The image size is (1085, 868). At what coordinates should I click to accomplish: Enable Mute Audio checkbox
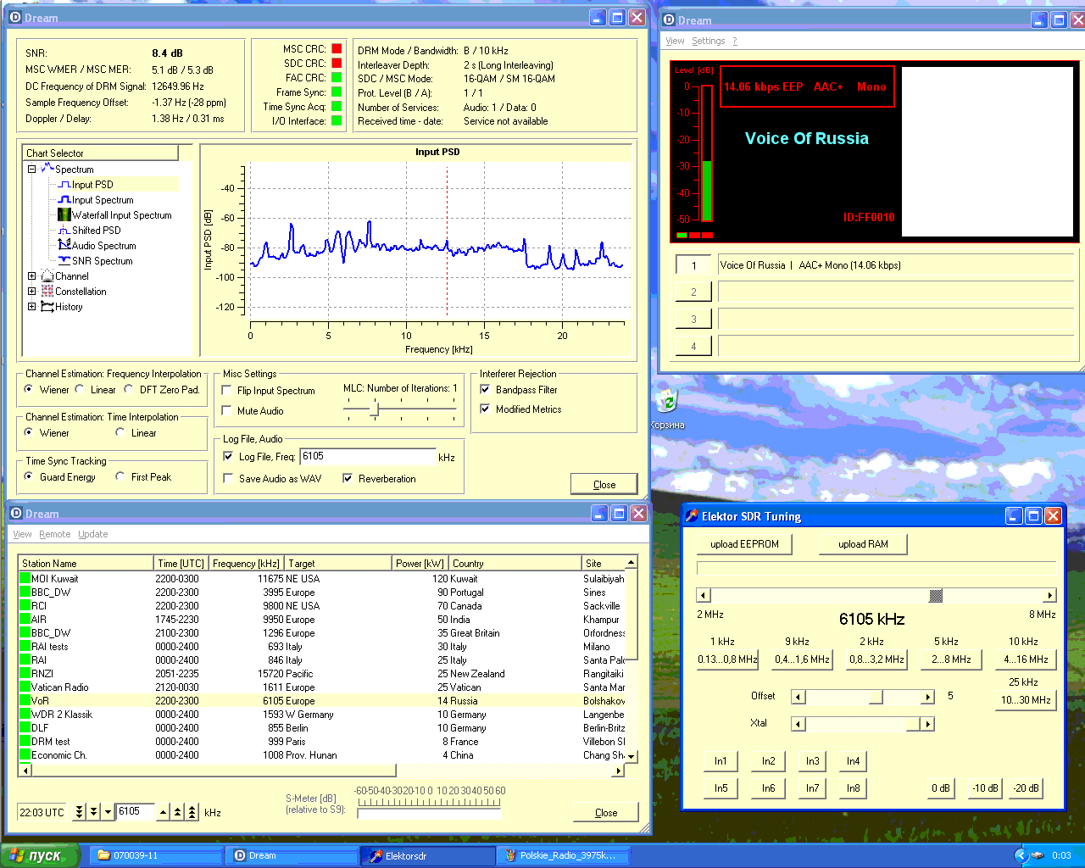tap(226, 410)
